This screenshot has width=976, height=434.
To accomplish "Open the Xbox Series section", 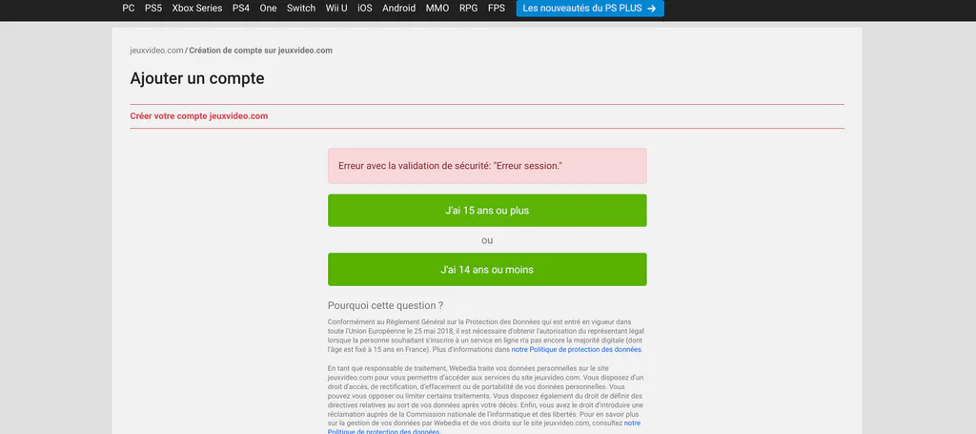I will (x=196, y=8).
